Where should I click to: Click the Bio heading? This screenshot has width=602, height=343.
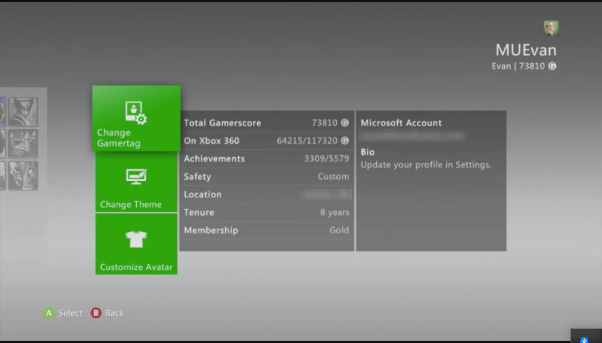(367, 152)
